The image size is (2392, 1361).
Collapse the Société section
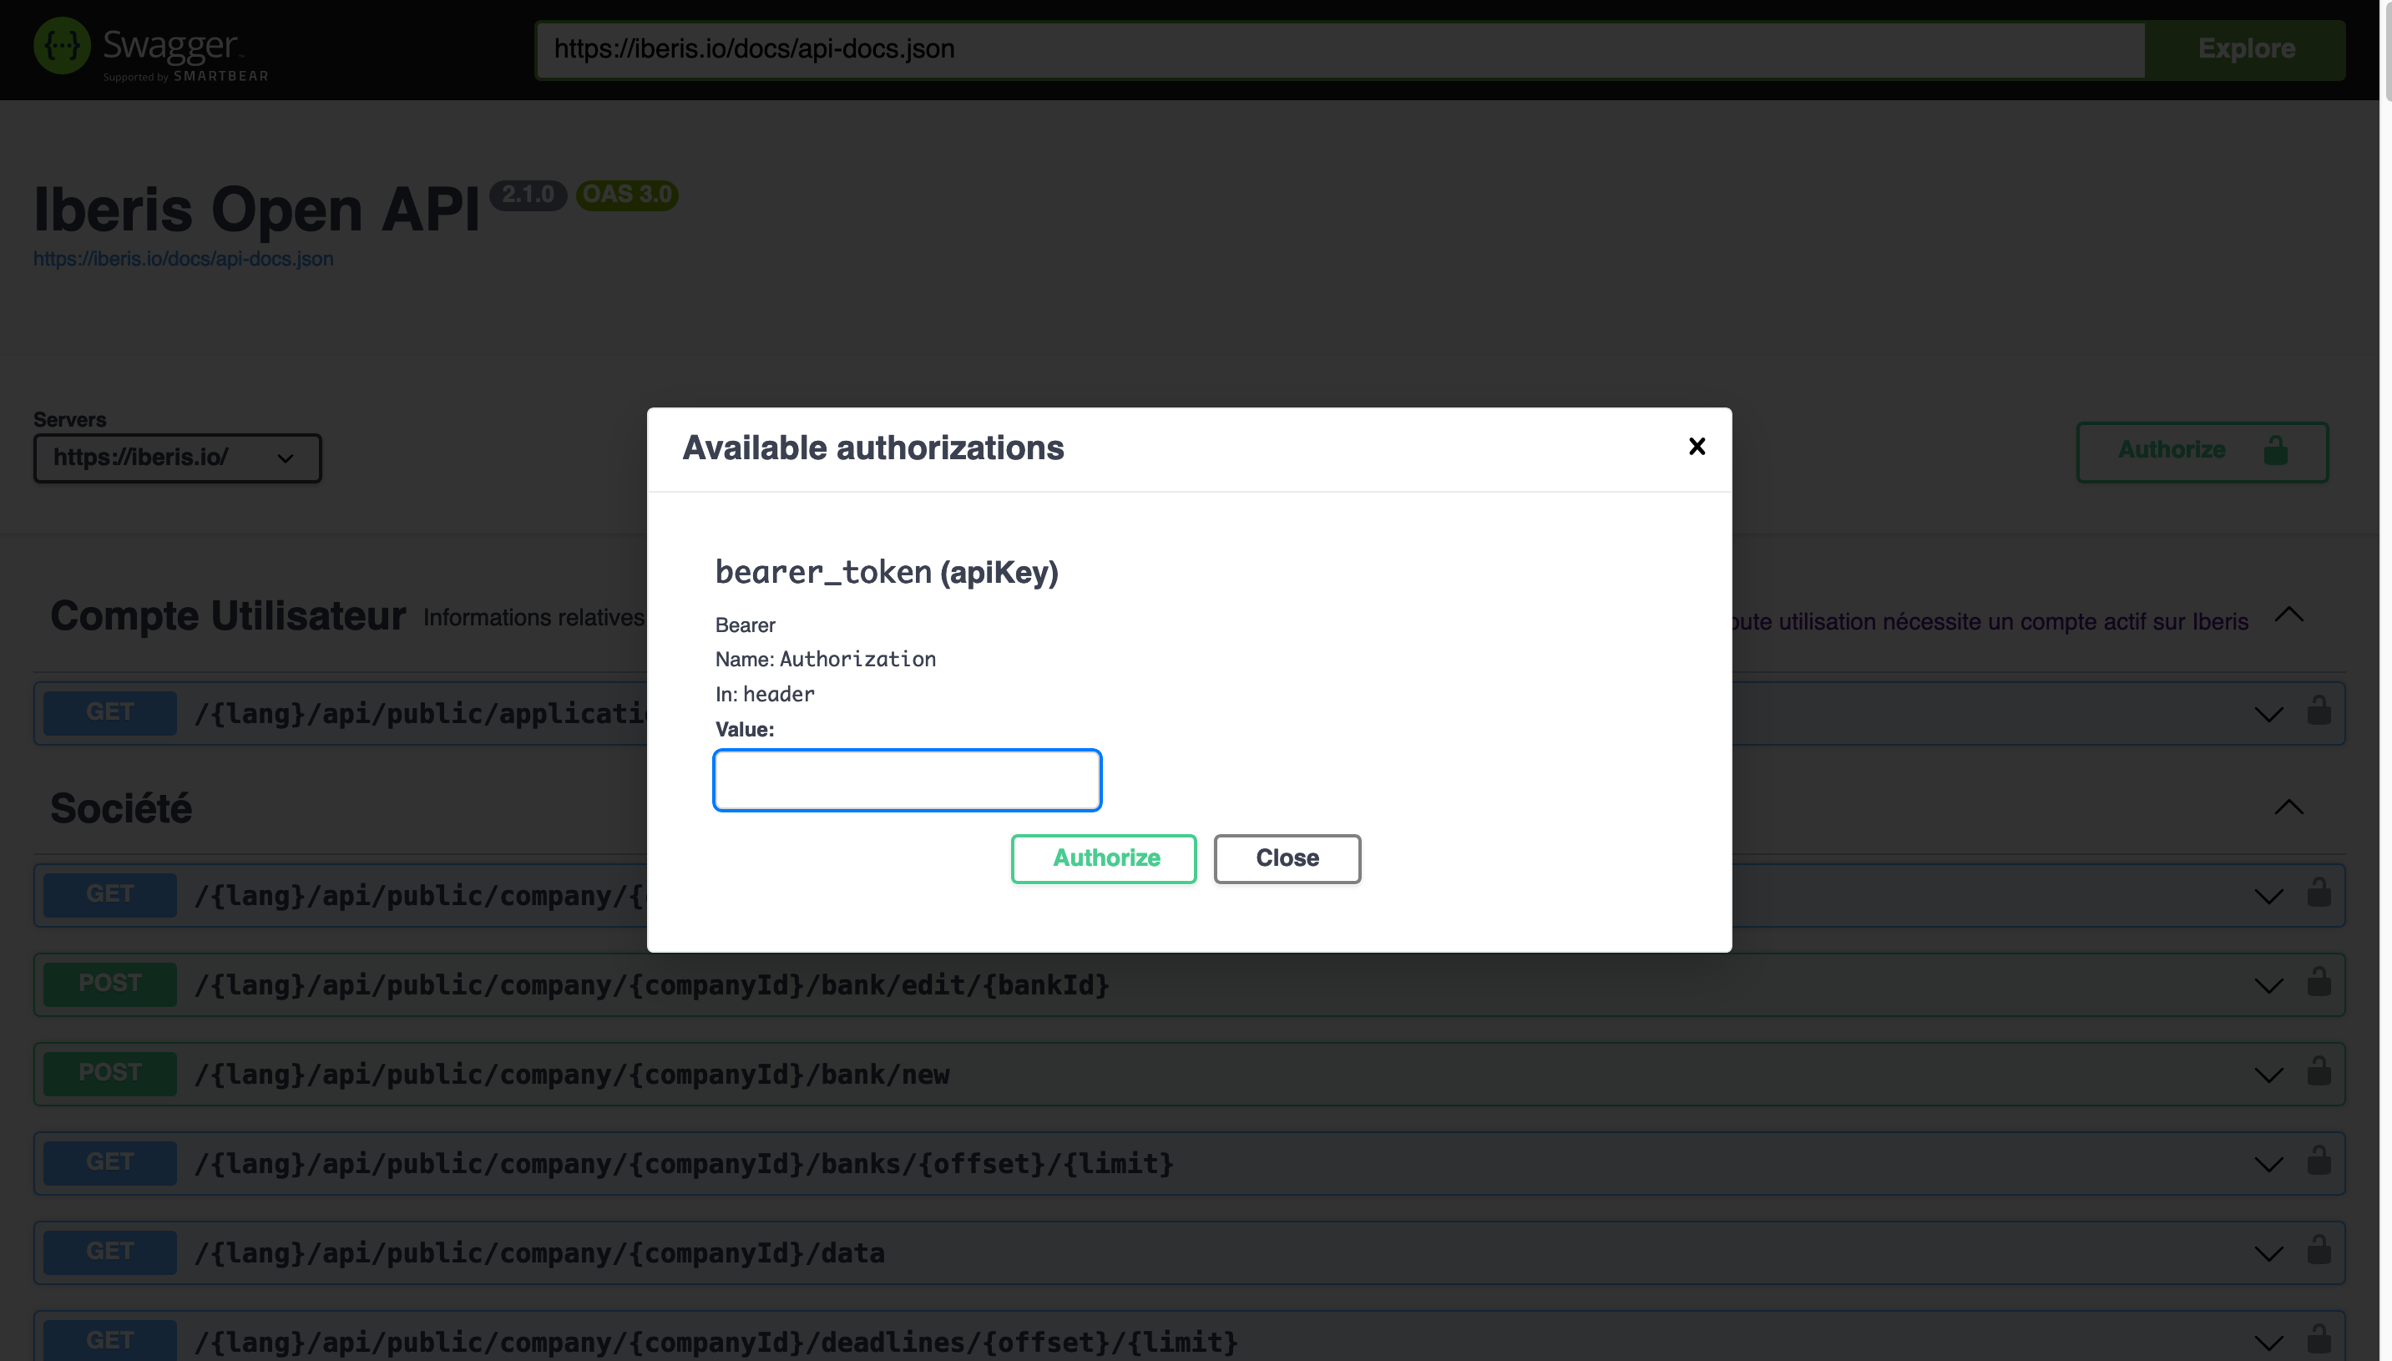(x=2288, y=807)
